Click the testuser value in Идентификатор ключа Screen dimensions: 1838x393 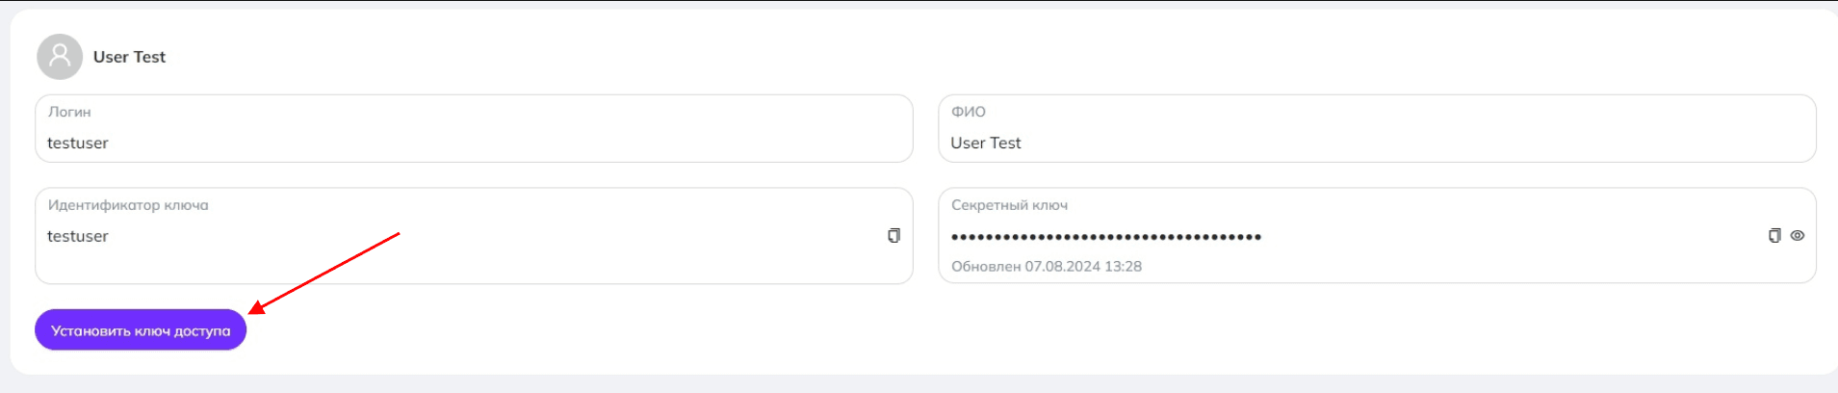coord(78,236)
